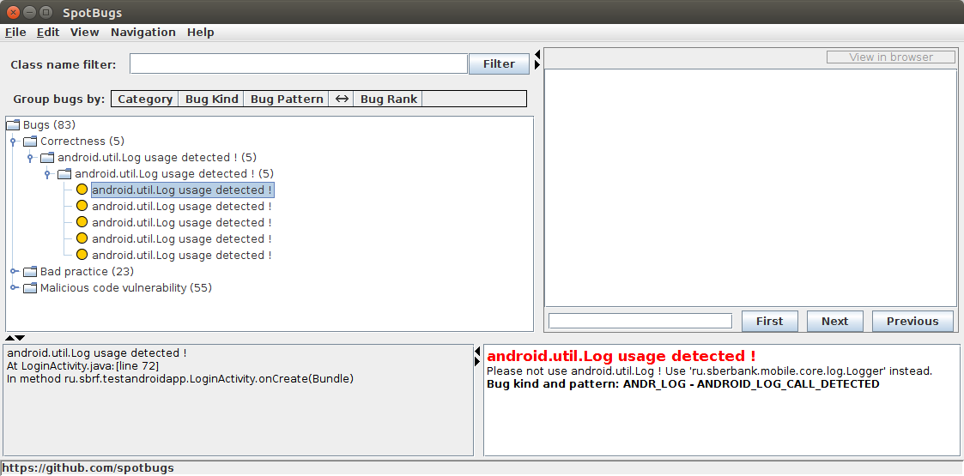The height and width of the screenshot is (476, 964).
Task: Select the Bug Rank grouping header
Action: point(389,99)
